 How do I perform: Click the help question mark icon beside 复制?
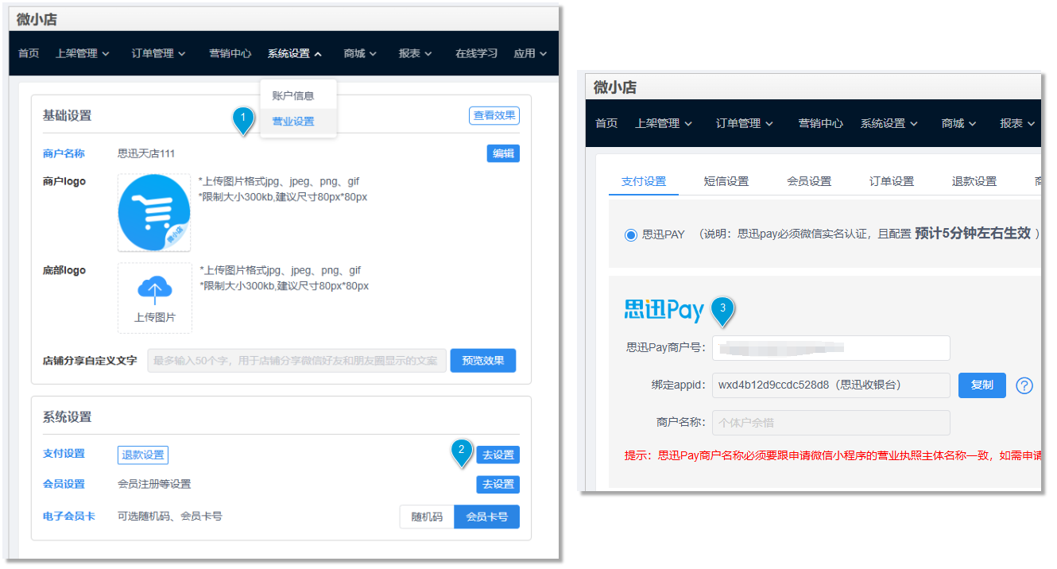click(1024, 385)
